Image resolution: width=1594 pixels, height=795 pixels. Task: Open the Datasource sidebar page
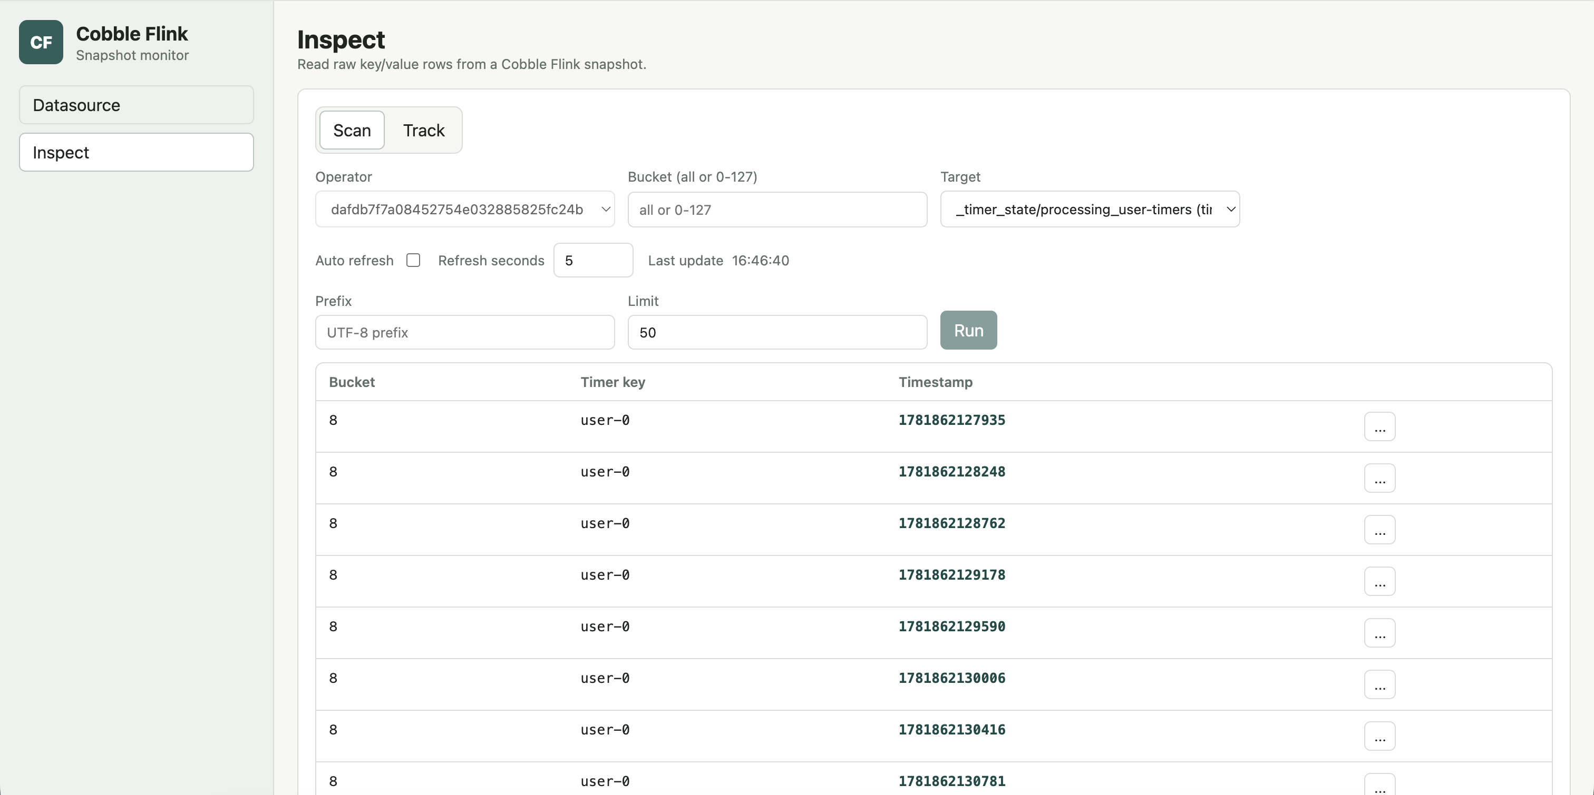(x=136, y=105)
